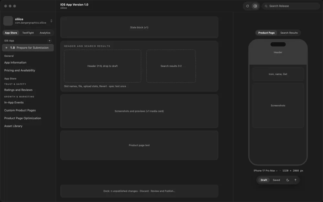Open the sliiice app switcher chevrons
Screen dimensions: 323x202
(x=51, y=21)
